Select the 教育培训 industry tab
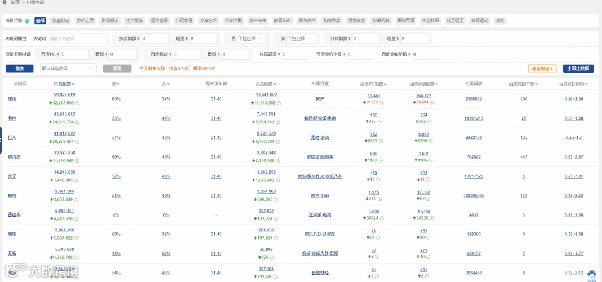 pos(282,21)
